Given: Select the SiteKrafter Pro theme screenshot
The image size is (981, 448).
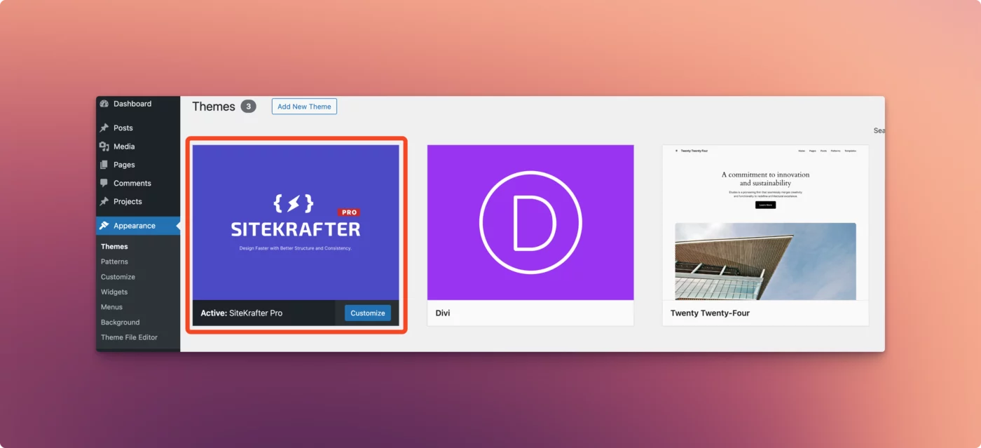Looking at the screenshot, I should pos(296,222).
